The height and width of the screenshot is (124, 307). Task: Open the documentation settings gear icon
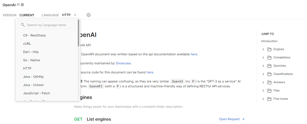89,15
